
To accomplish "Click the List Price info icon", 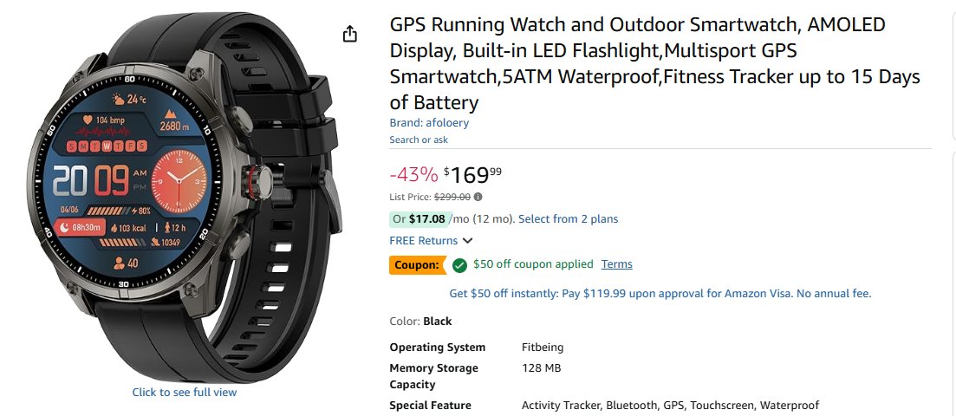I will 478,197.
